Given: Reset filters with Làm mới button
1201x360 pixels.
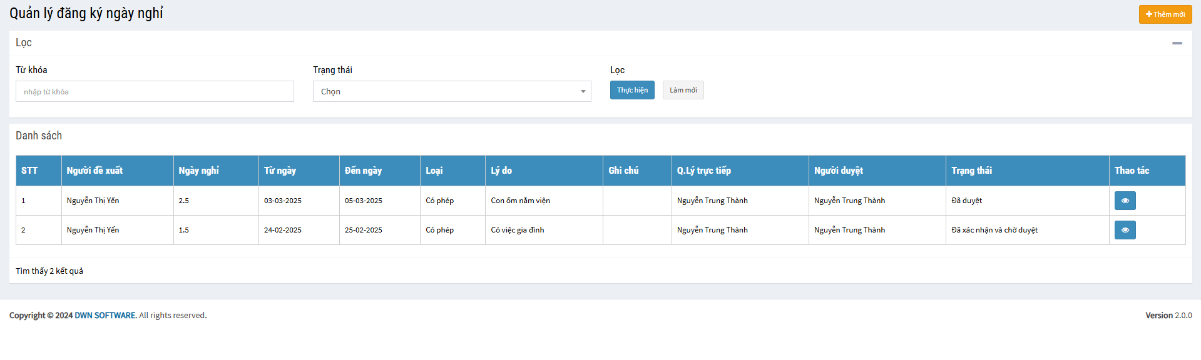Looking at the screenshot, I should tap(683, 90).
